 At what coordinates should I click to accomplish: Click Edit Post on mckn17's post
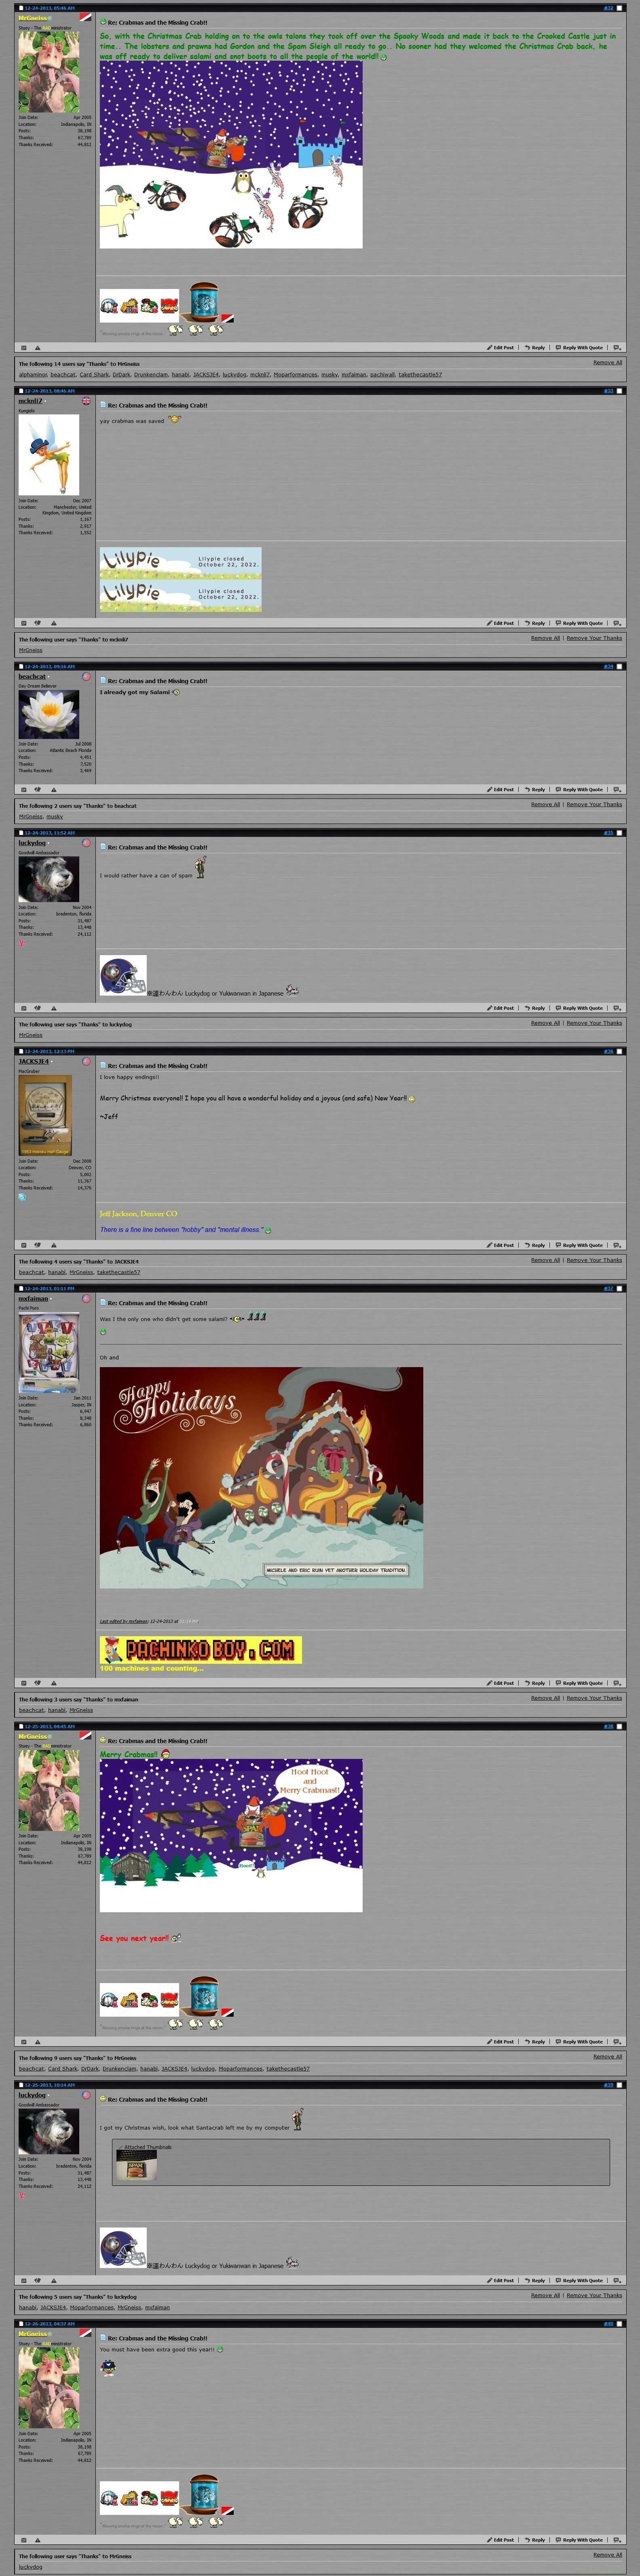click(x=500, y=622)
